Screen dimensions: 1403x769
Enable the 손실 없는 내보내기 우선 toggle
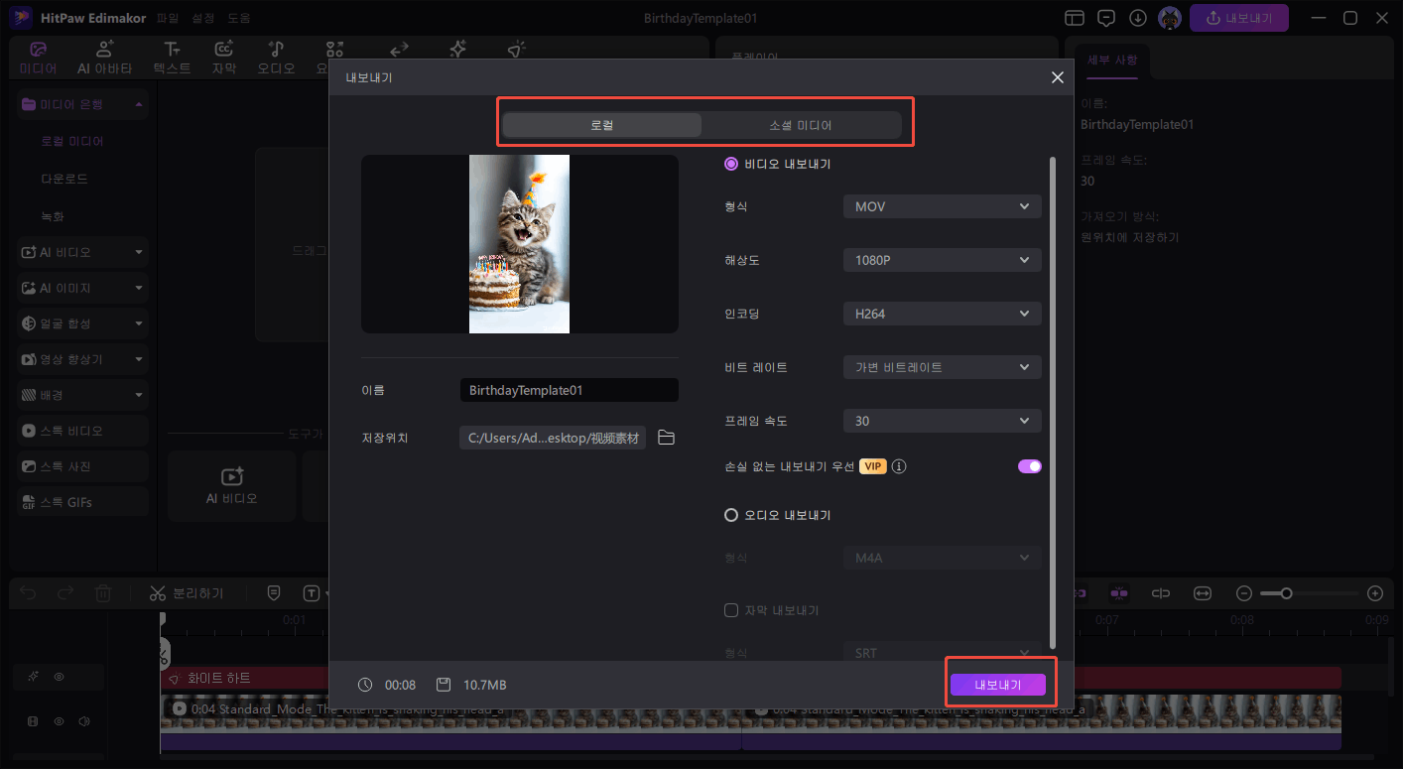pyautogui.click(x=1029, y=465)
